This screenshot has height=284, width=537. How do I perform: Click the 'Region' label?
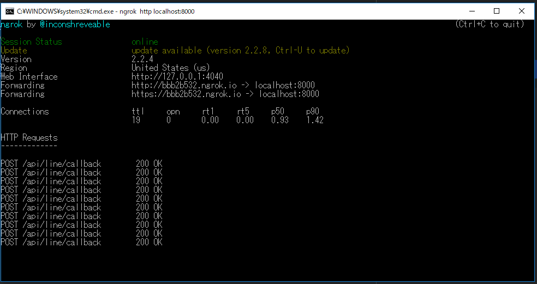click(x=14, y=68)
